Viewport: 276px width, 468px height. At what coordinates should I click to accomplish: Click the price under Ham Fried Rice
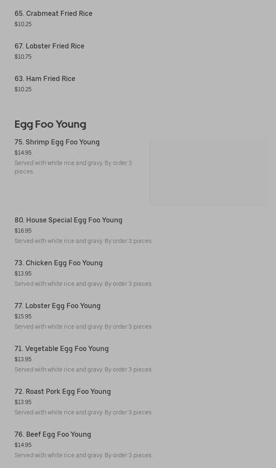[23, 90]
